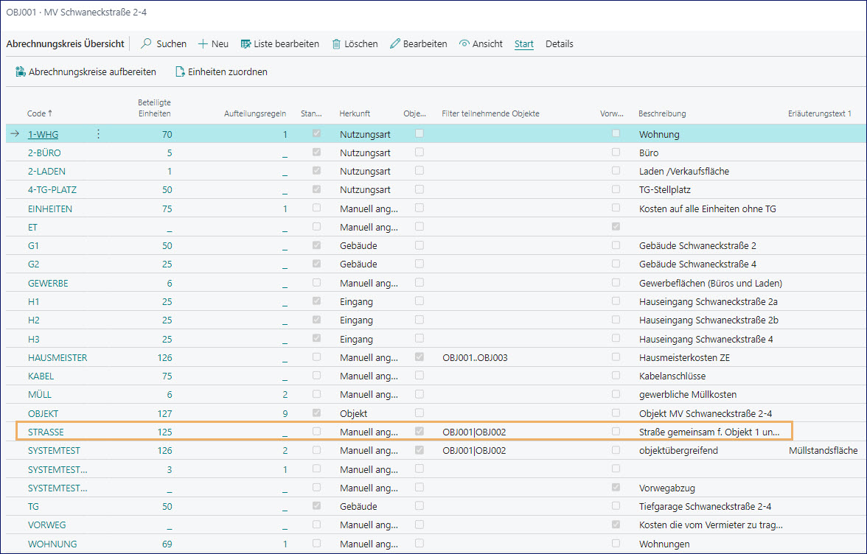The height and width of the screenshot is (554, 867).
Task: Open Liste bearbeiten via its icon
Action: (246, 44)
